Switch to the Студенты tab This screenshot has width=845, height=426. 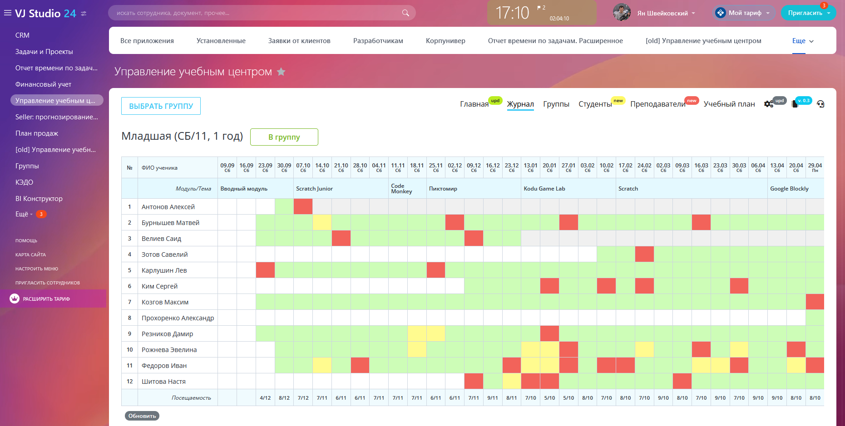(595, 104)
